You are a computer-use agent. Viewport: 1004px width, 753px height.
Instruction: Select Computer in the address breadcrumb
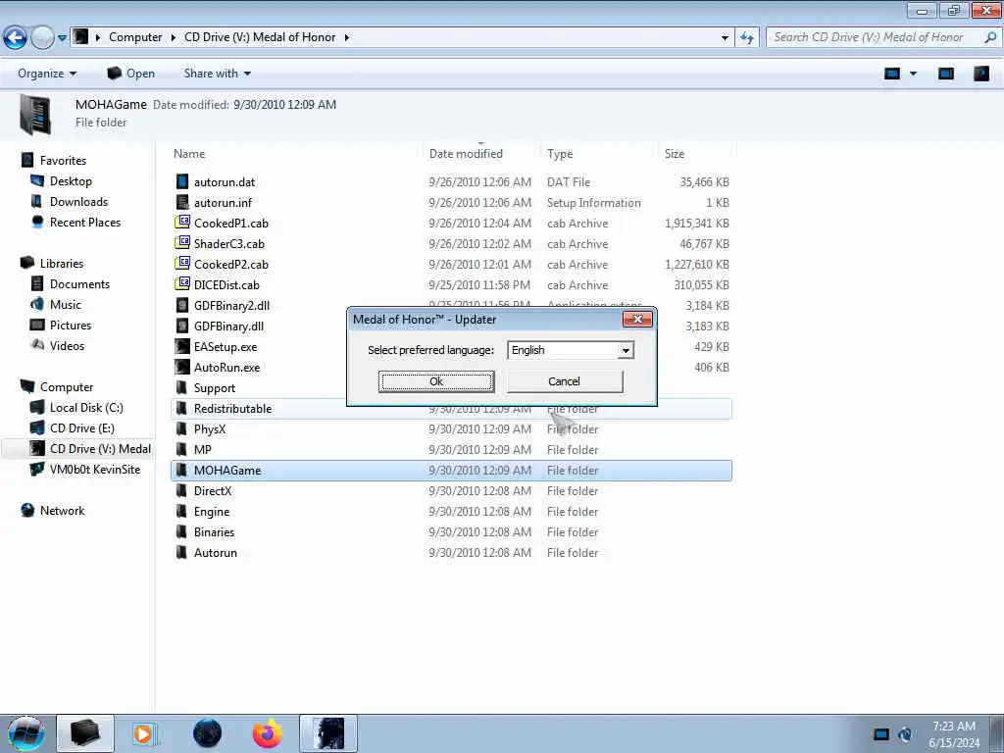(x=135, y=37)
